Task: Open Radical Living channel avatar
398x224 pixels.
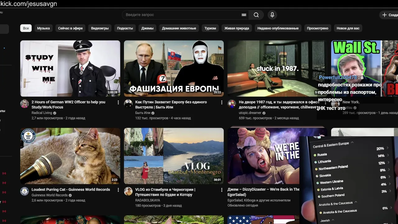Action: pyautogui.click(x=25, y=104)
